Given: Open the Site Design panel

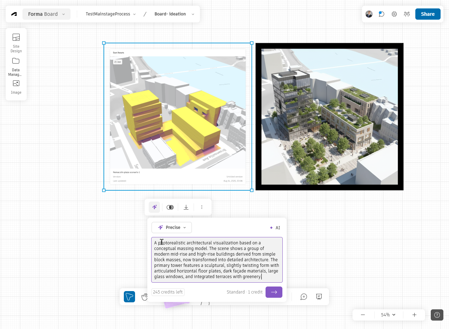Looking at the screenshot, I should click(16, 42).
